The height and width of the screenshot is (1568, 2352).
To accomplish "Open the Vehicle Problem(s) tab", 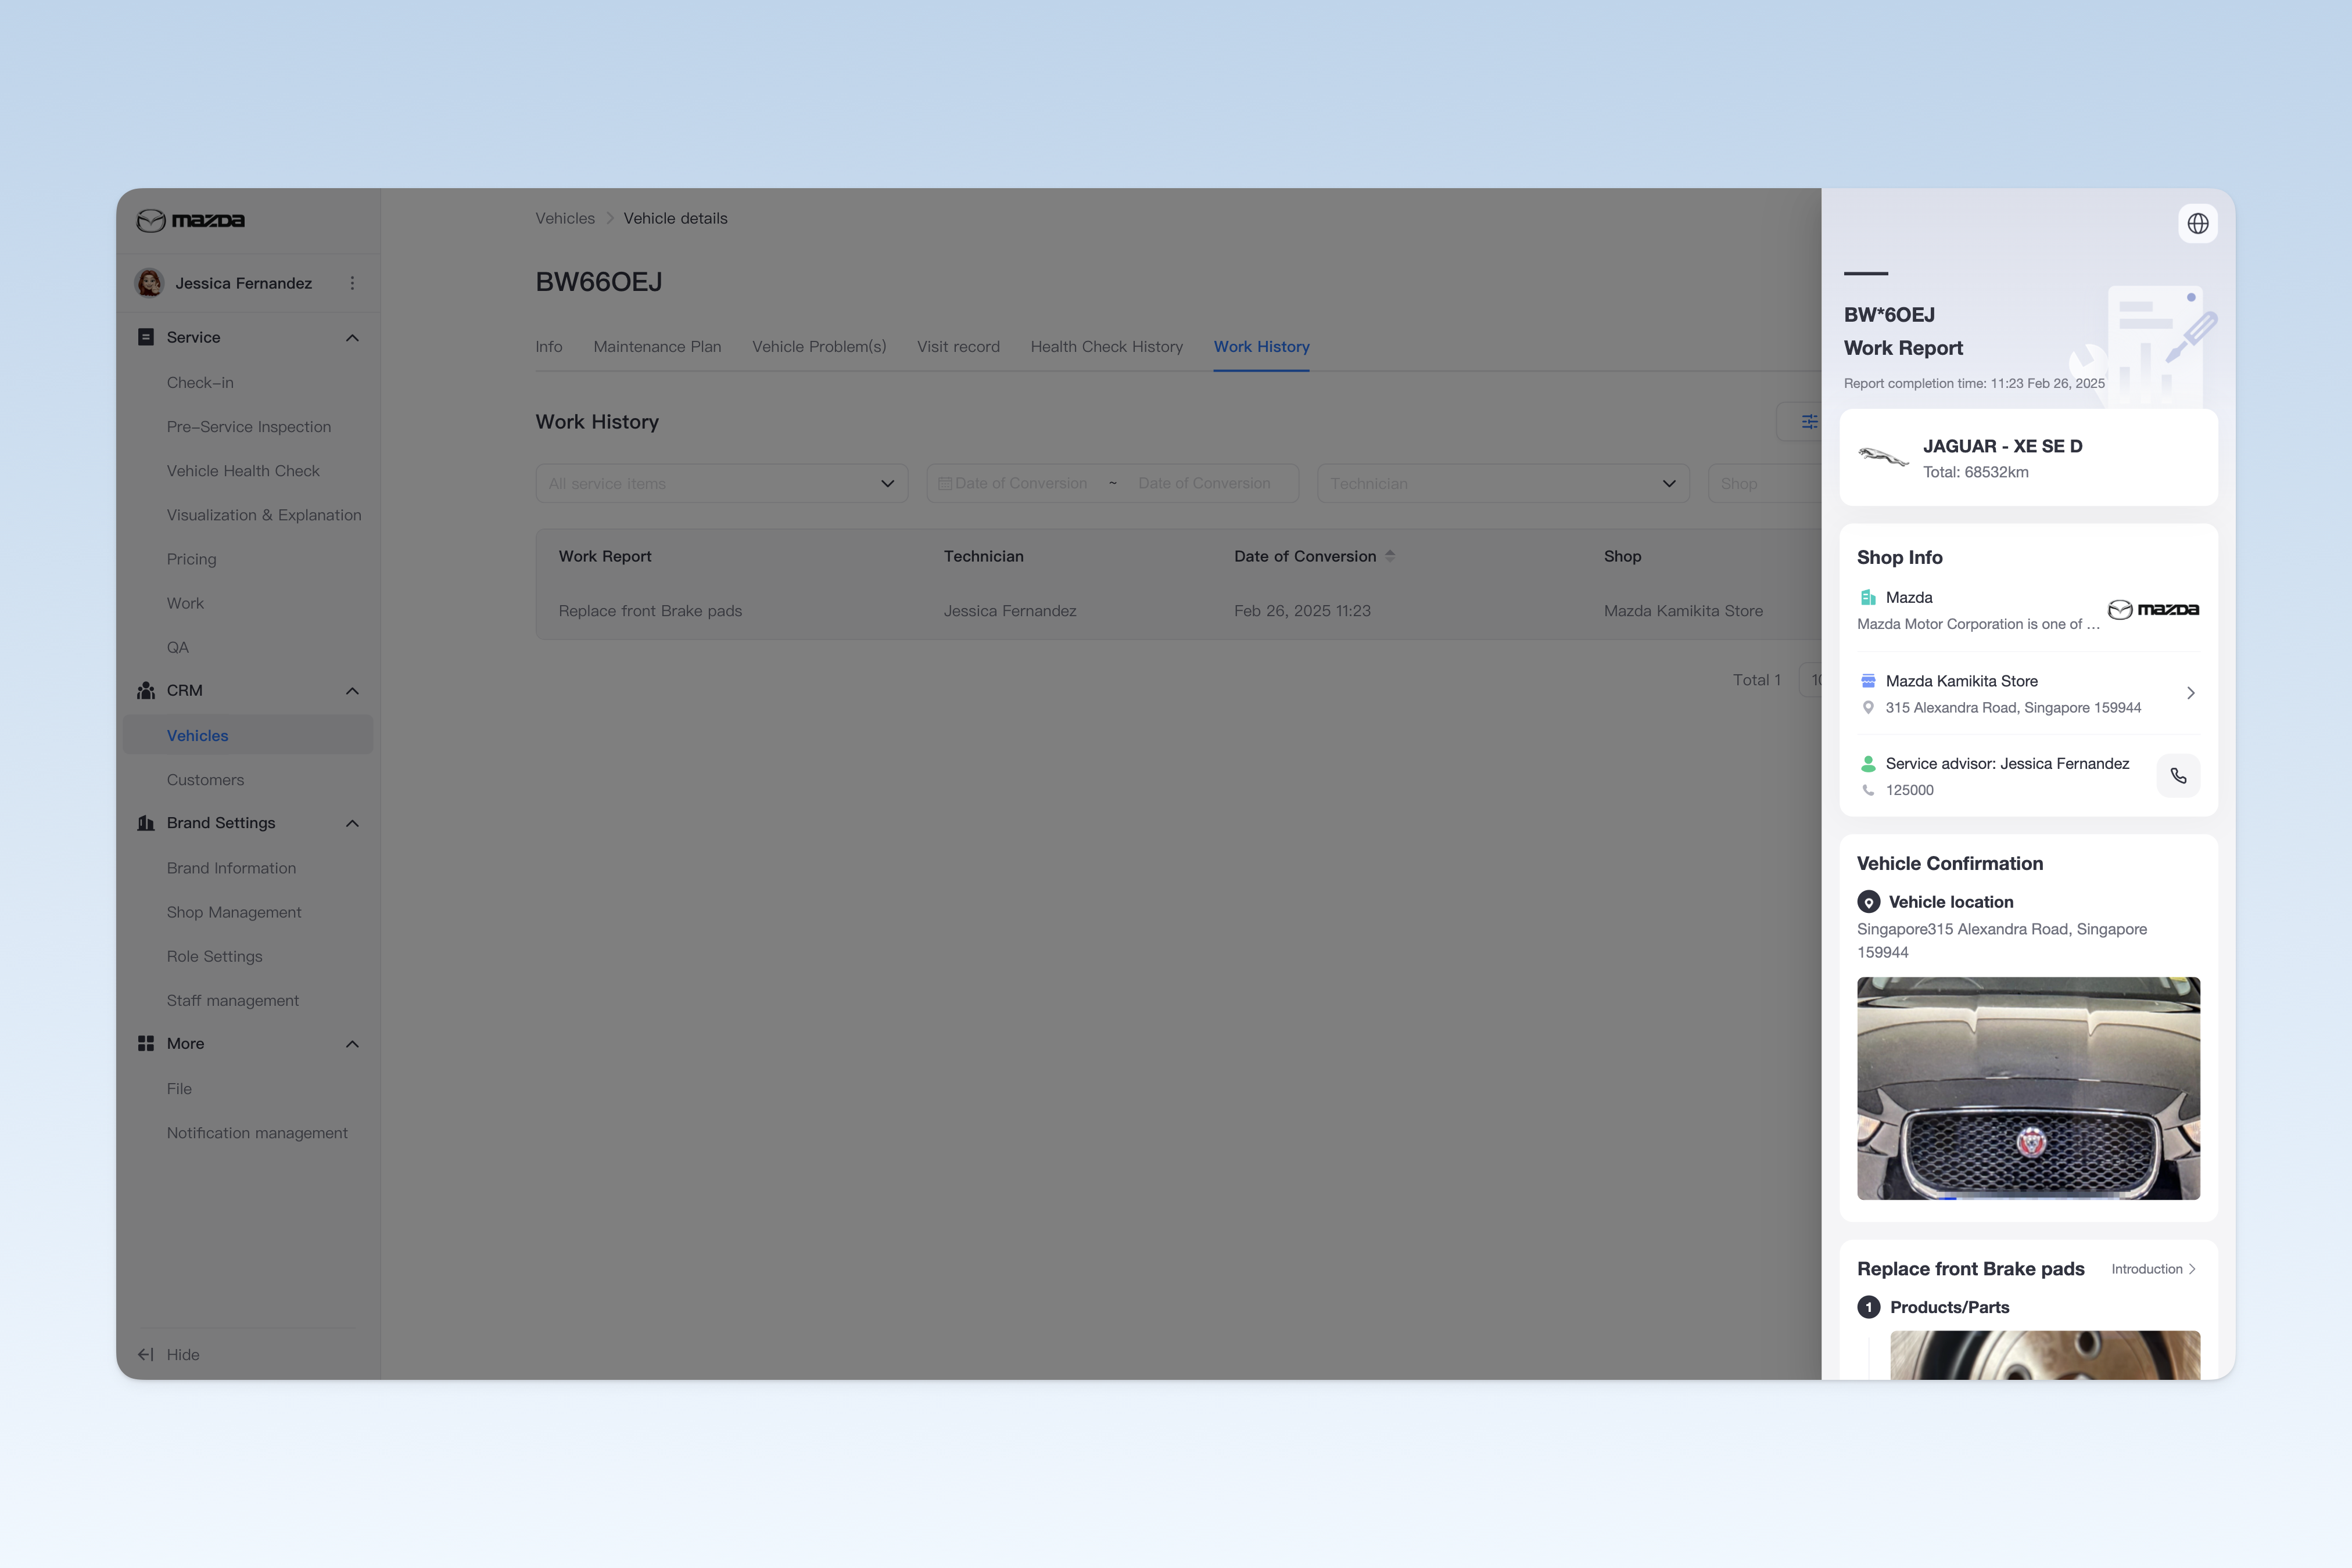I will tap(819, 346).
